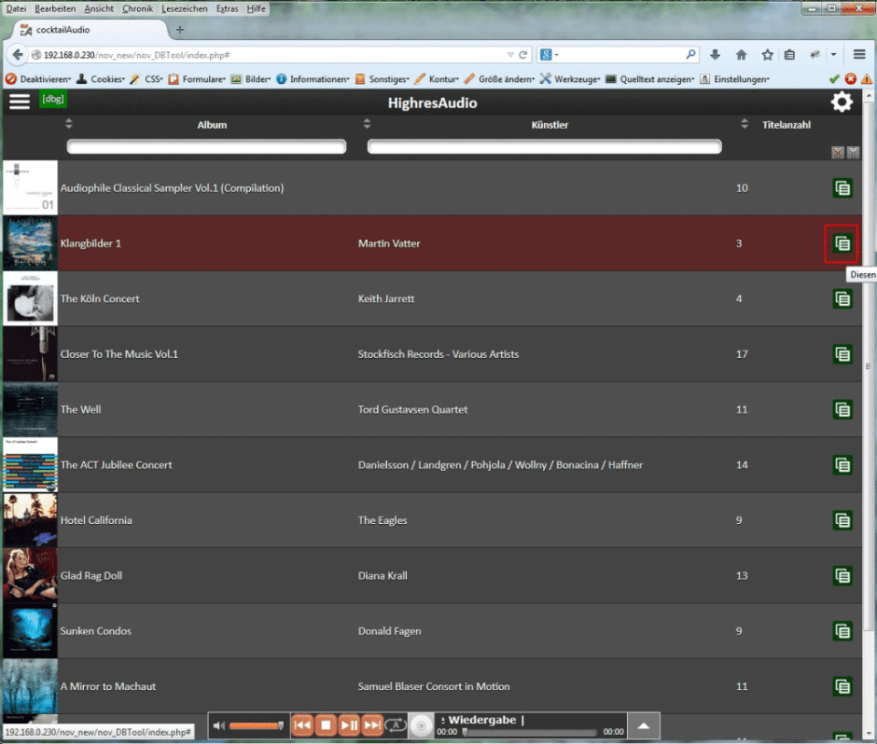
Task: Sort the list by Album column arrows
Action: pyautogui.click(x=68, y=124)
